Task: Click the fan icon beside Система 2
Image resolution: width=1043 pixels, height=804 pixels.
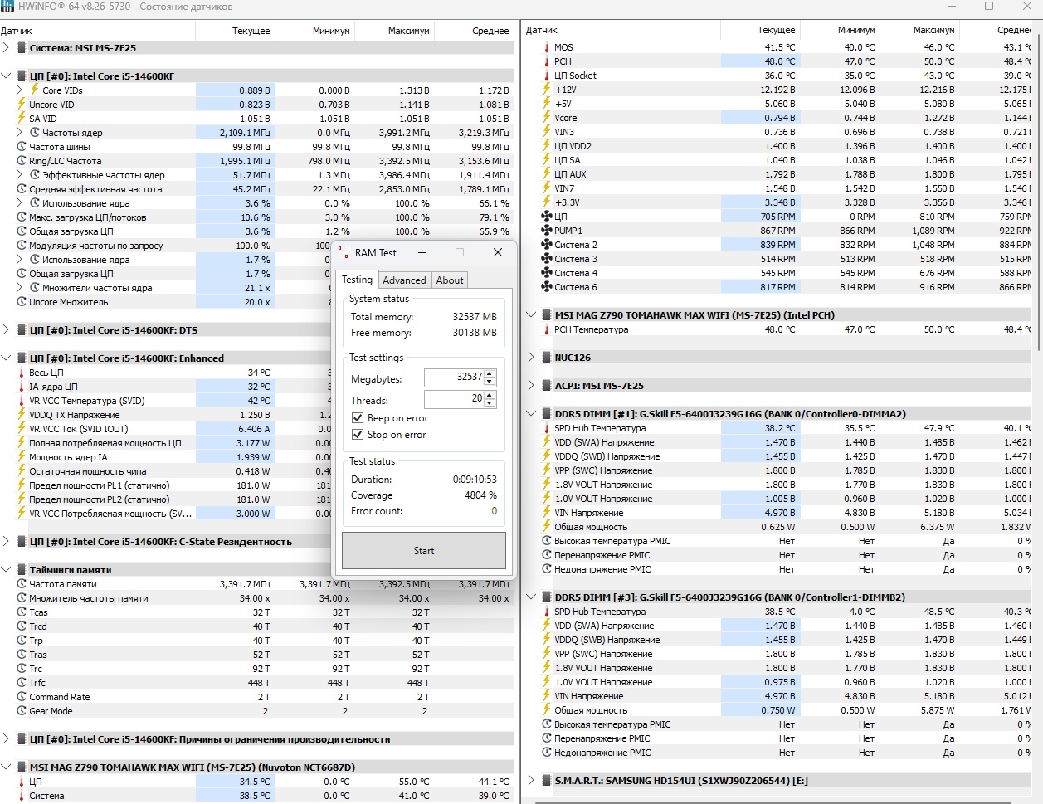Action: coord(547,245)
